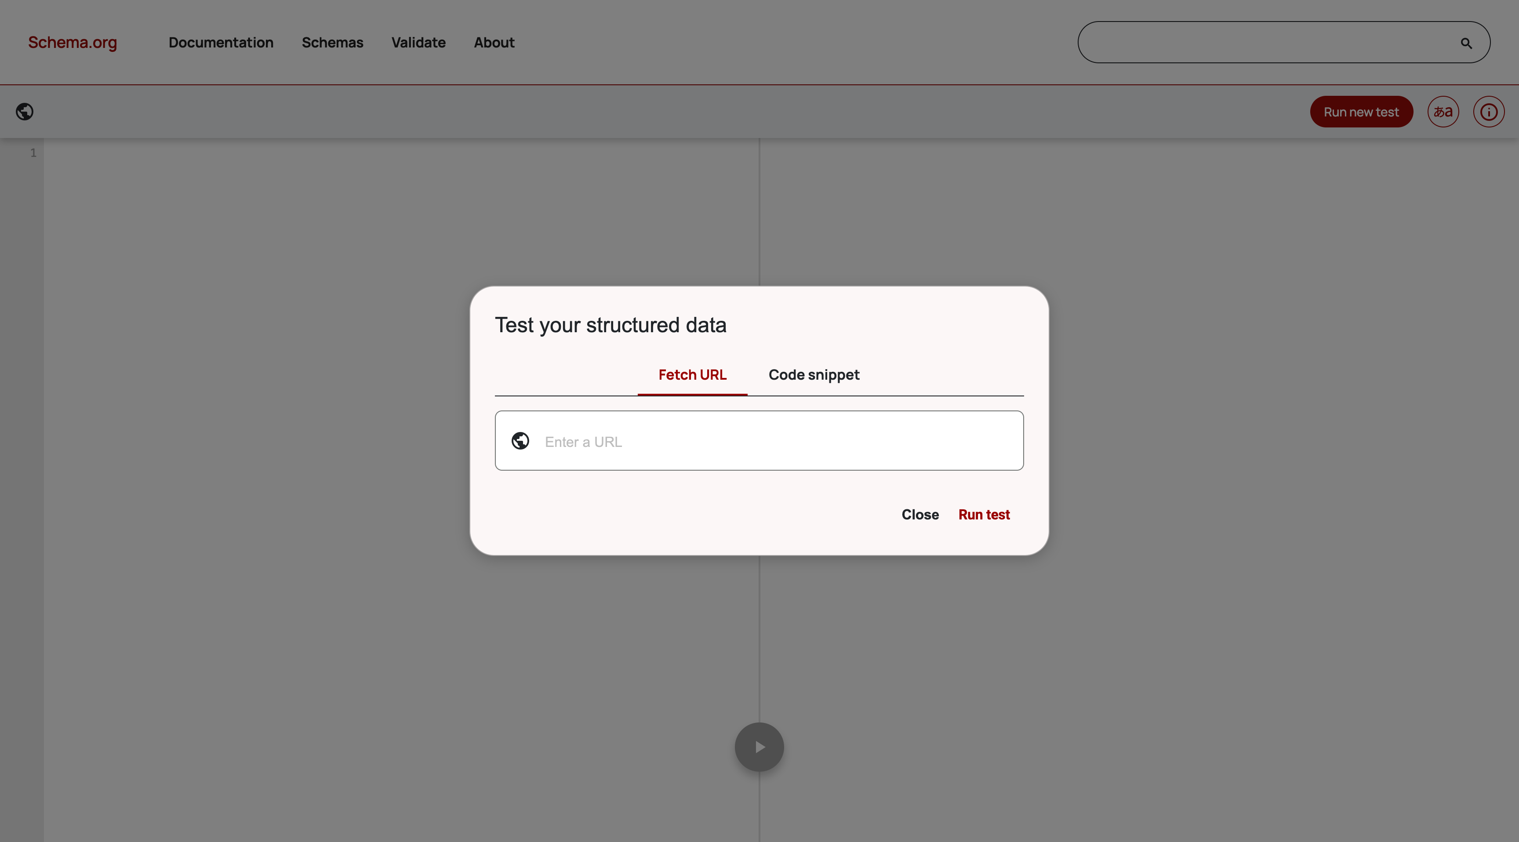Click the globe icon inside the URL field

click(x=521, y=440)
